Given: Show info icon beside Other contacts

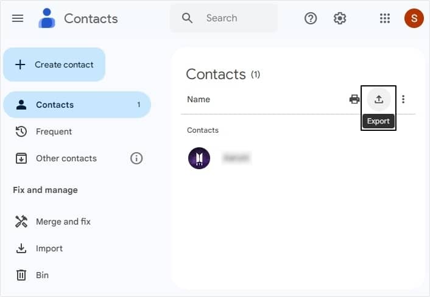Looking at the screenshot, I should coord(136,158).
